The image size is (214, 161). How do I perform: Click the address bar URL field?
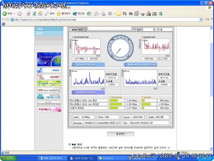coord(106,20)
